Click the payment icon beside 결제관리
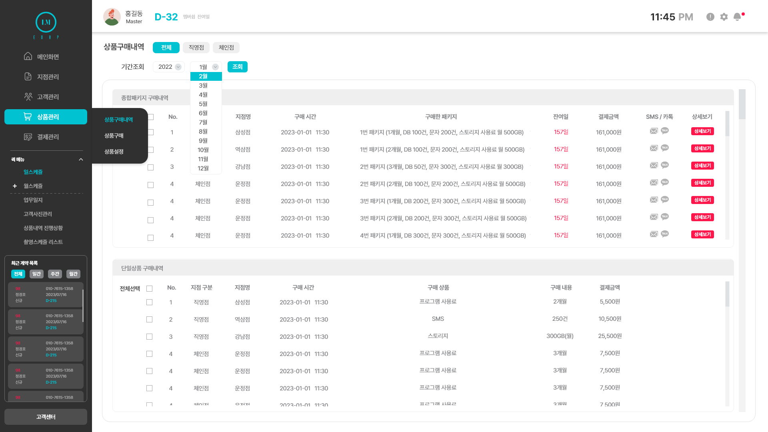 [28, 137]
